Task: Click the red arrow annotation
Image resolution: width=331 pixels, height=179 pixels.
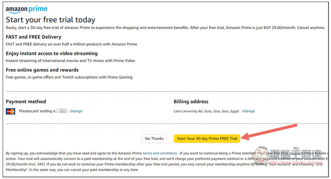Action: coord(269,132)
